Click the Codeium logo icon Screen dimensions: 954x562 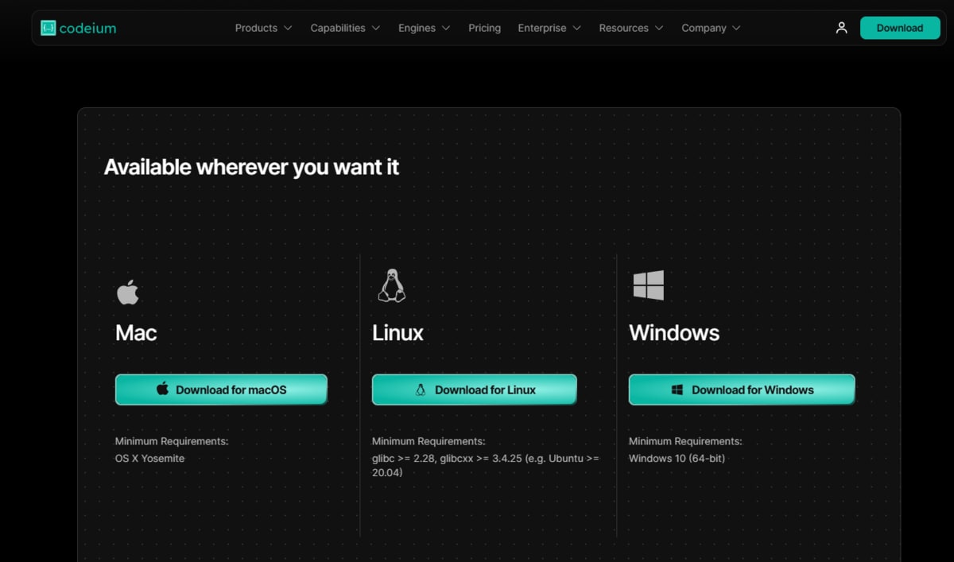click(48, 28)
